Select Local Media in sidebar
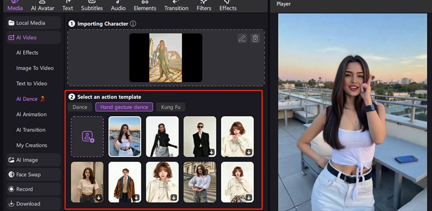 click(x=33, y=23)
